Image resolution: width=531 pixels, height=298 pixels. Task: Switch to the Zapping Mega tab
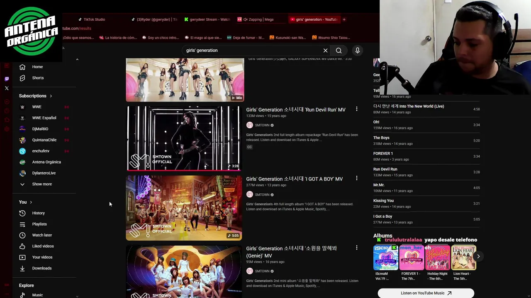click(x=261, y=19)
